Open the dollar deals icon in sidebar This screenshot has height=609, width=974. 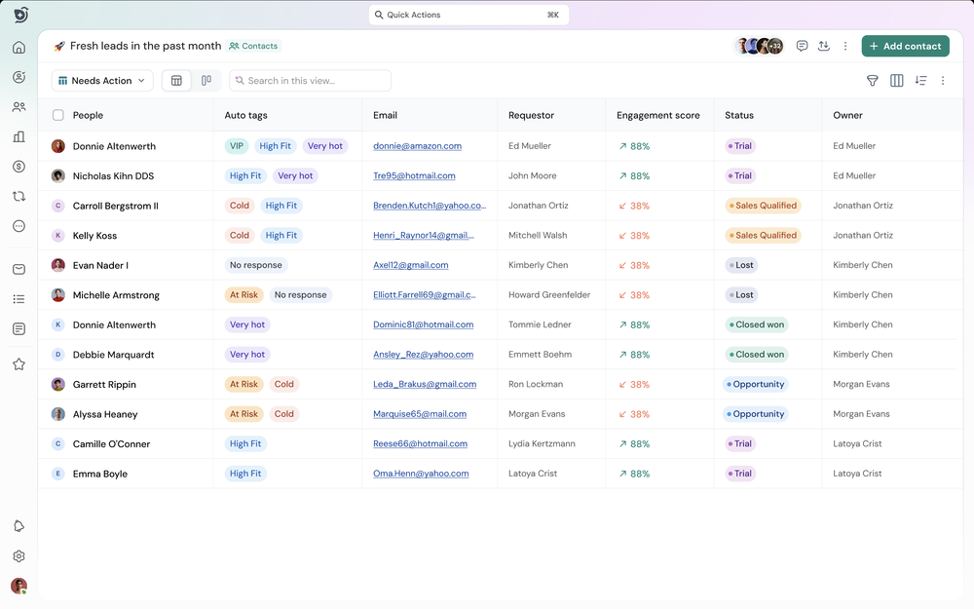[x=19, y=167]
